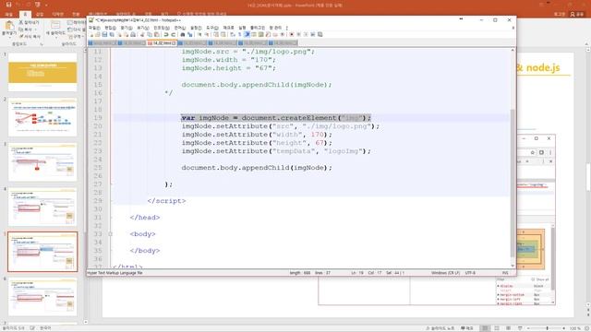Image resolution: width=591 pixels, height=332 pixels.
Task: Click Notepad++ vertical scrollbar thumb
Action: 513,183
